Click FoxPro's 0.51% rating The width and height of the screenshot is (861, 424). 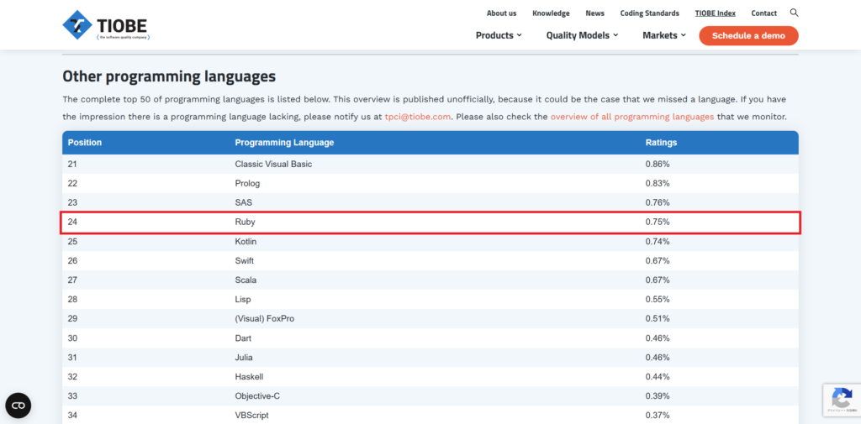[x=658, y=319]
